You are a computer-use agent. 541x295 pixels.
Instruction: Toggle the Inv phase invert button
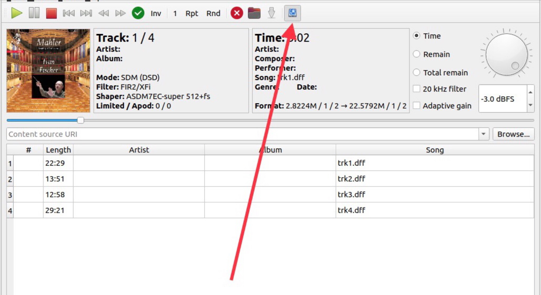[x=156, y=13]
